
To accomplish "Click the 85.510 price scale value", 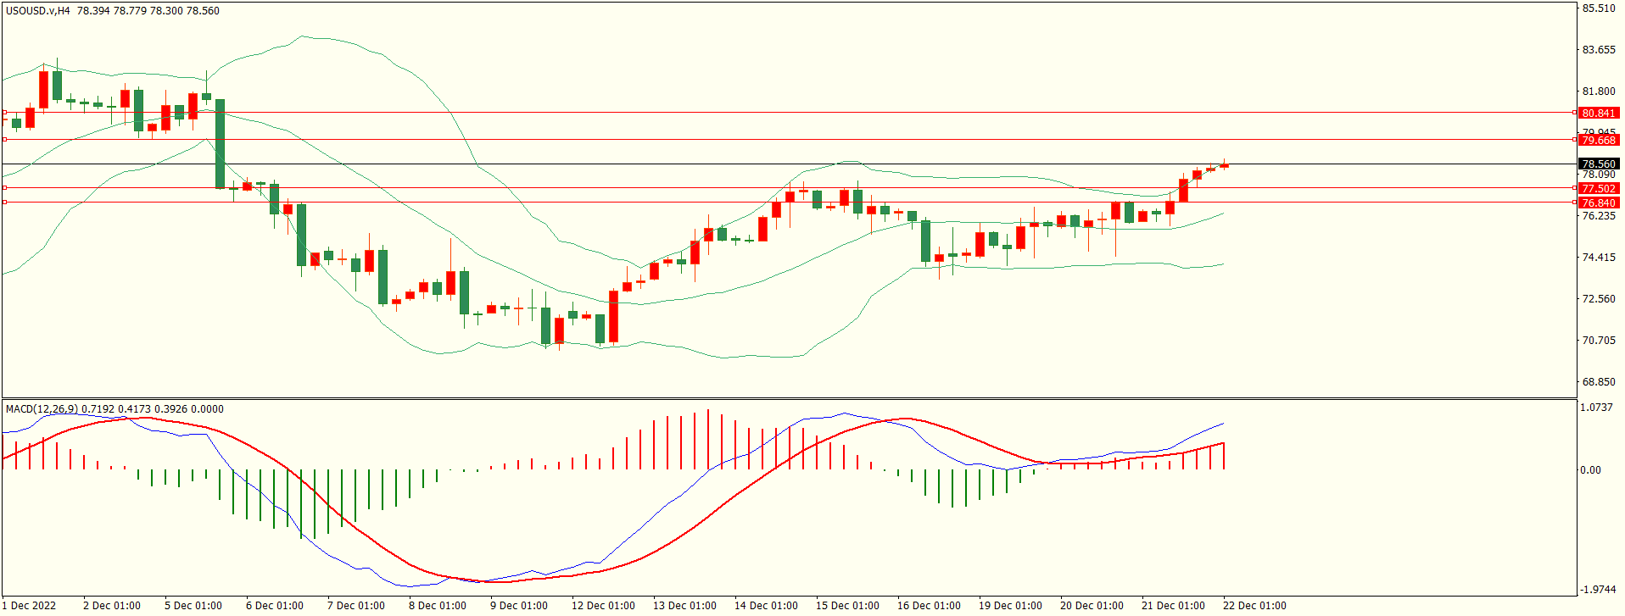I will coord(1598,8).
